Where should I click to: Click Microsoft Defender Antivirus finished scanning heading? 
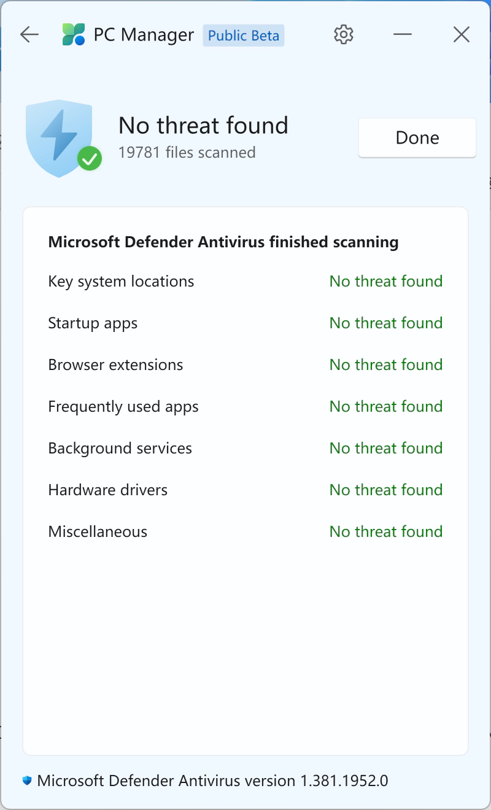pos(223,242)
